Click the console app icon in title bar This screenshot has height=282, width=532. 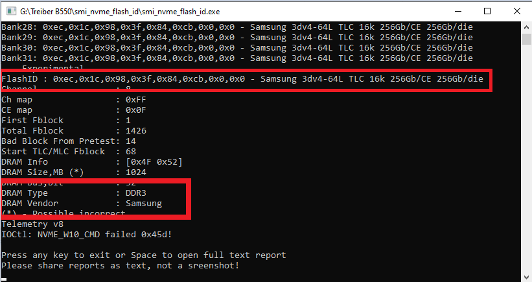[x=11, y=11]
